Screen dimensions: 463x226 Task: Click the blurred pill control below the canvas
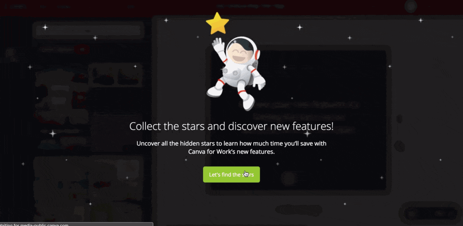point(298,210)
